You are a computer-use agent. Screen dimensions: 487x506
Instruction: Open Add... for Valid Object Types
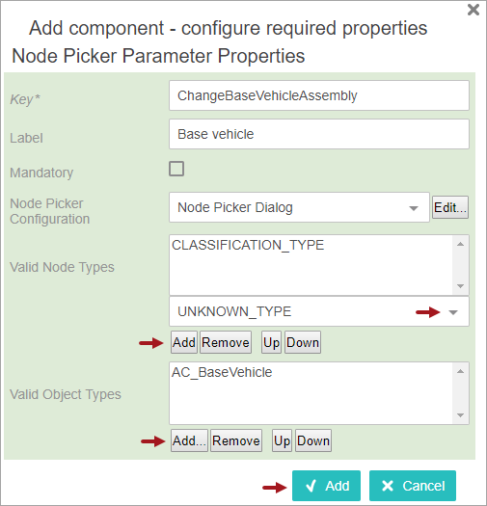coord(189,440)
